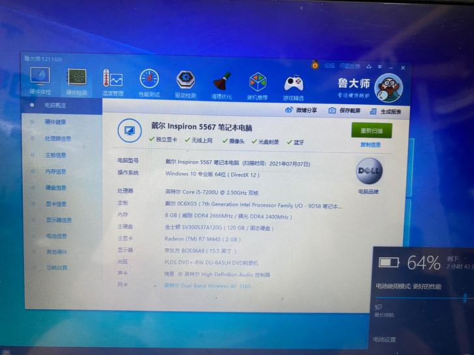Select the 硬件检测 hardware detection tool
474x355 pixels.
coord(76,81)
